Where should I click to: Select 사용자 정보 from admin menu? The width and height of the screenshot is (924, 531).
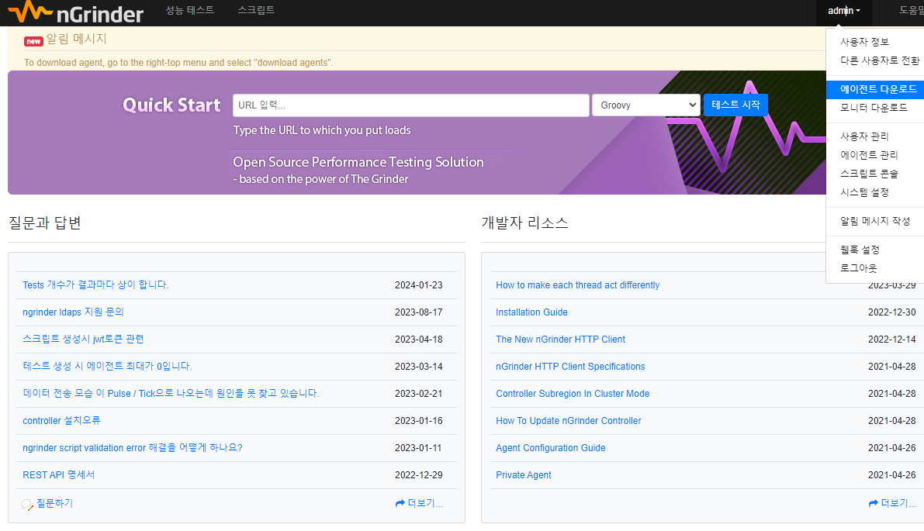coord(864,42)
